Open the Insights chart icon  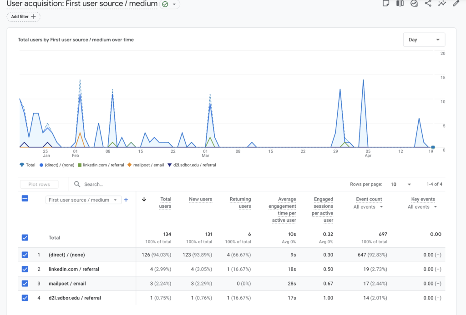(x=414, y=4)
